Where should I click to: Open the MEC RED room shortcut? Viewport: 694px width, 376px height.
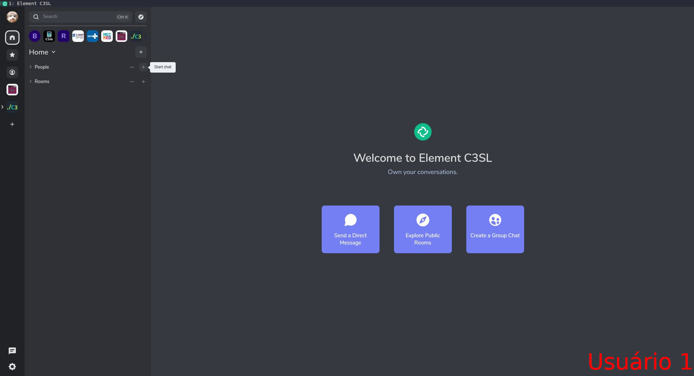[x=107, y=36]
